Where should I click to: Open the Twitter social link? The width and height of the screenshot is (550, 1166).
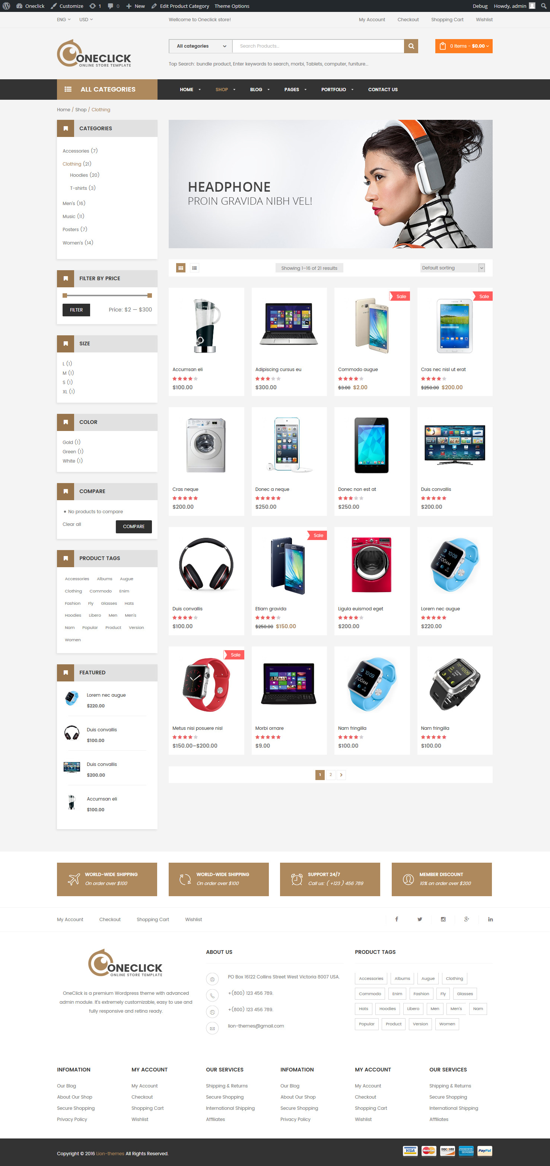pos(420,919)
